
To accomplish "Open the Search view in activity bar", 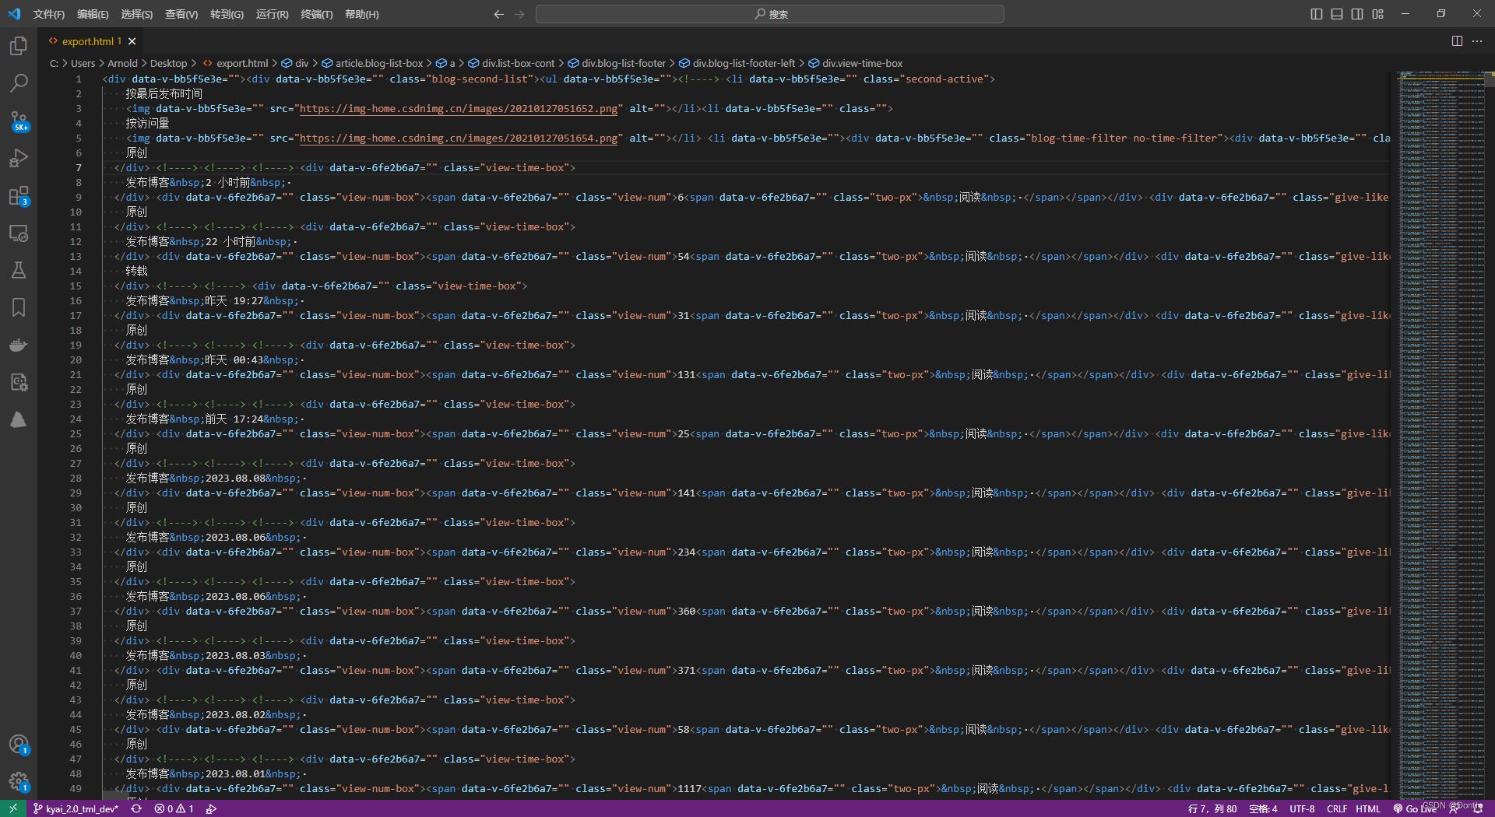I will [19, 82].
